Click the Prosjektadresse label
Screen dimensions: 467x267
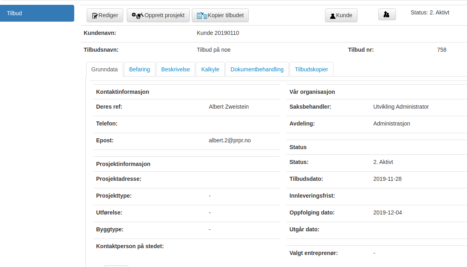pyautogui.click(x=118, y=179)
